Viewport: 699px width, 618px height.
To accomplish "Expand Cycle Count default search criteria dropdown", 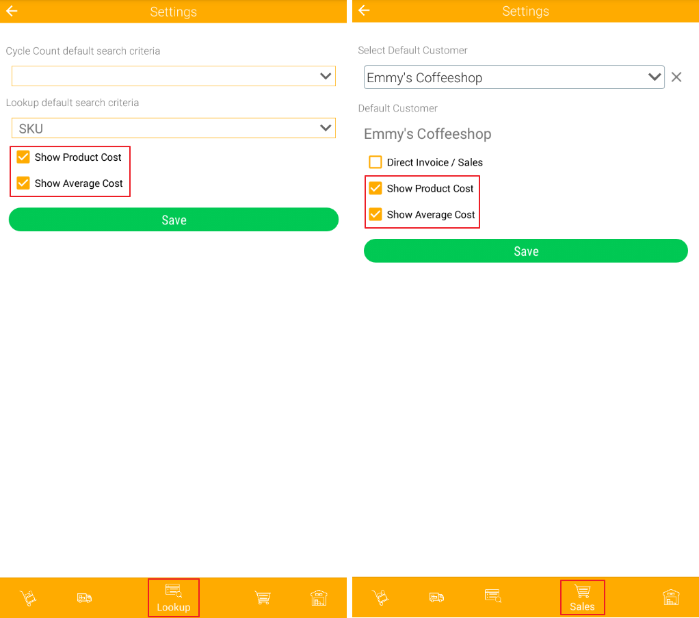I will [174, 76].
